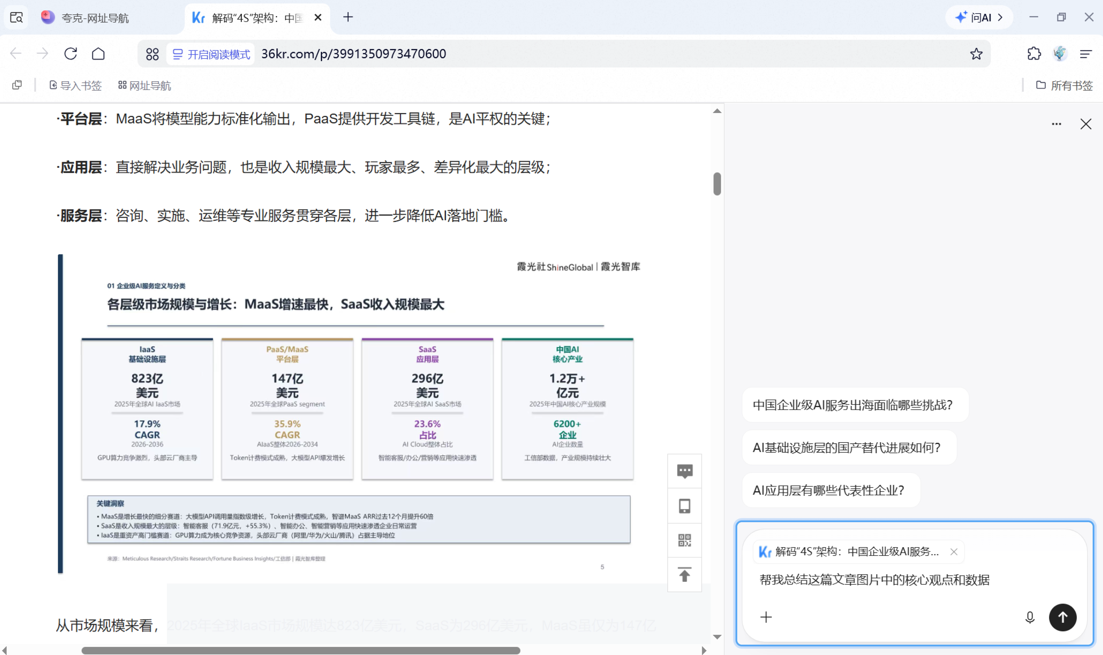This screenshot has height=655, width=1103.
Task: Show the QR code floating icon
Action: 685,540
